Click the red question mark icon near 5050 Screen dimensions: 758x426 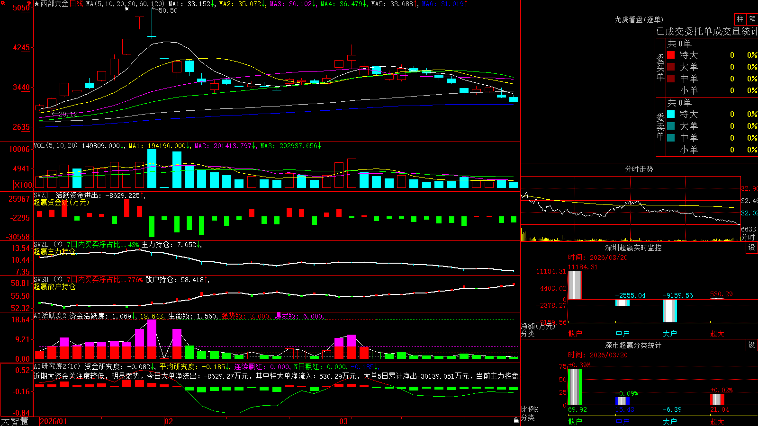point(30,4)
